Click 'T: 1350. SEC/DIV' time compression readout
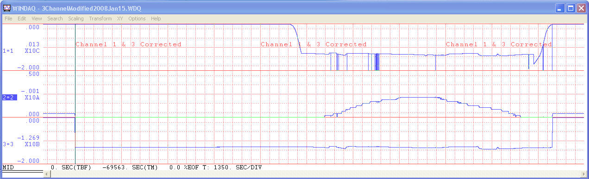This screenshot has width=589, height=179. coord(233,167)
